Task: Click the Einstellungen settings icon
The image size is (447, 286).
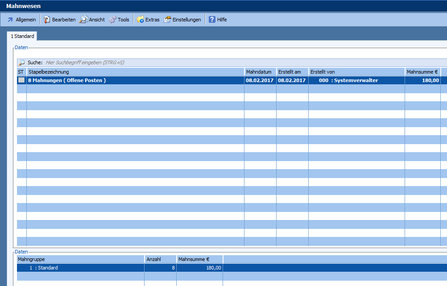Action: point(167,20)
